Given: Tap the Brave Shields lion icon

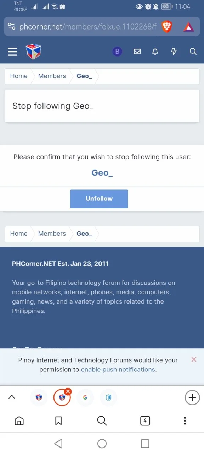Looking at the screenshot, I should (167, 26).
